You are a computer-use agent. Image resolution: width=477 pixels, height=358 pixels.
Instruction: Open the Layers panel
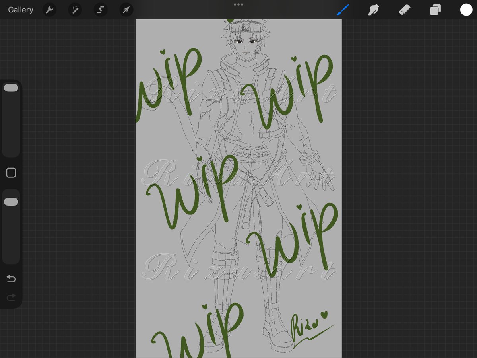point(435,10)
